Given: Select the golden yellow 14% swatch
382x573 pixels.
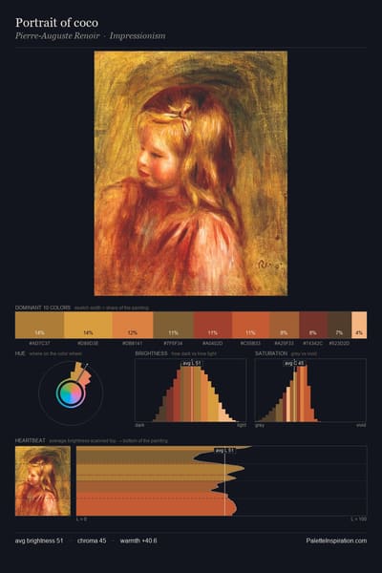Looking at the screenshot, I should [88, 325].
